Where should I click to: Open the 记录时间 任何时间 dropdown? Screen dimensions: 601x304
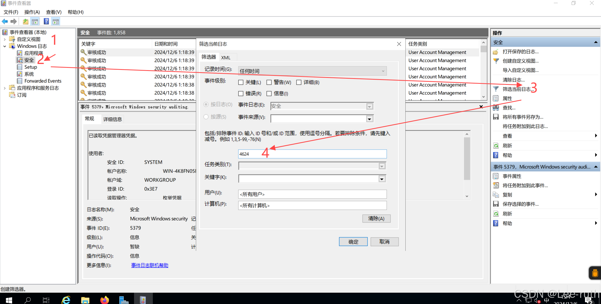tap(312, 71)
